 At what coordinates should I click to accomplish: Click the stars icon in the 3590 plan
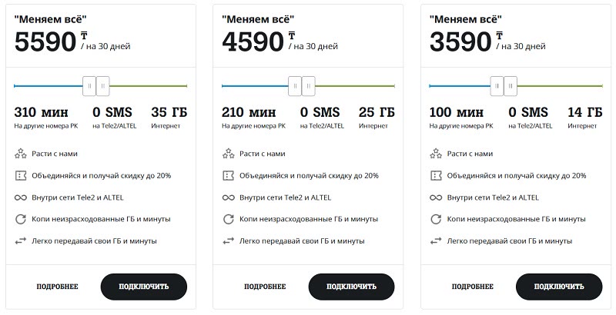point(436,154)
